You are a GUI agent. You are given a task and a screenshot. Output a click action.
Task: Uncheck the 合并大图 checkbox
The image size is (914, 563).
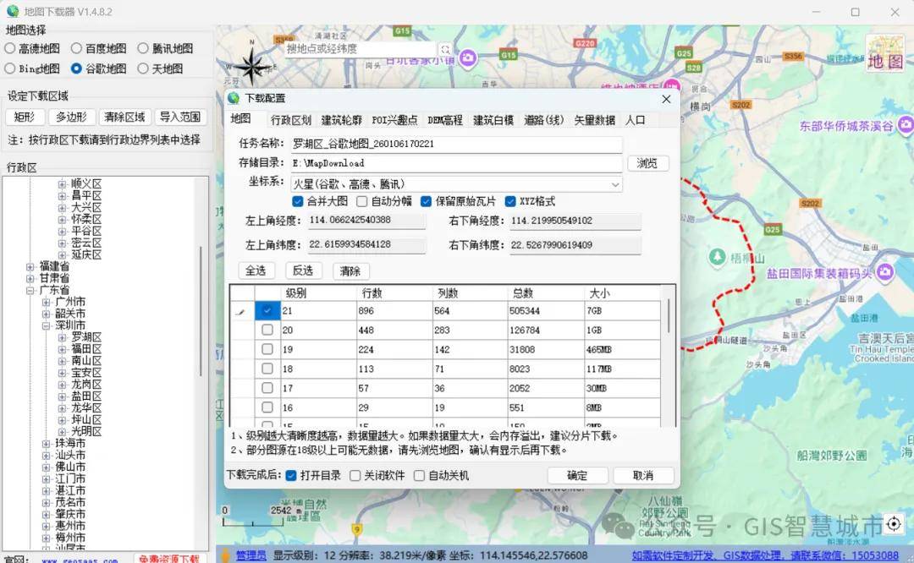click(298, 201)
